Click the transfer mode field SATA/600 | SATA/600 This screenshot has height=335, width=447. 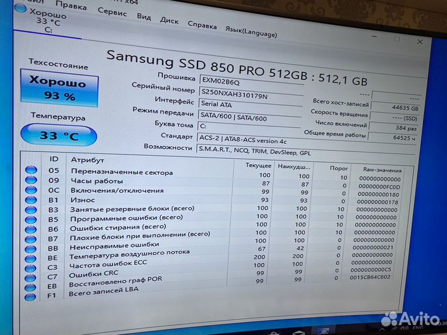click(x=250, y=117)
